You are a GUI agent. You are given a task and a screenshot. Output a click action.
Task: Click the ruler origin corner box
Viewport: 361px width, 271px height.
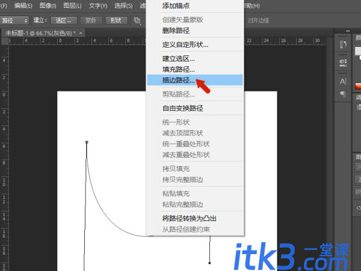tap(4, 41)
